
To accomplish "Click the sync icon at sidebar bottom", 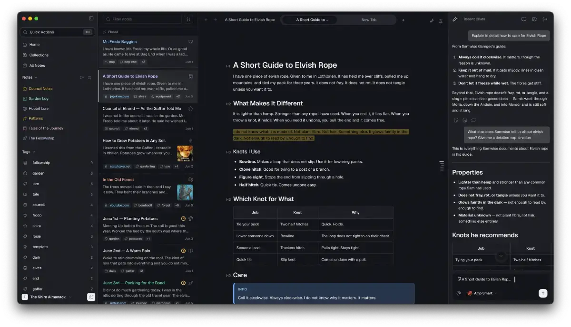I will click(x=91, y=297).
